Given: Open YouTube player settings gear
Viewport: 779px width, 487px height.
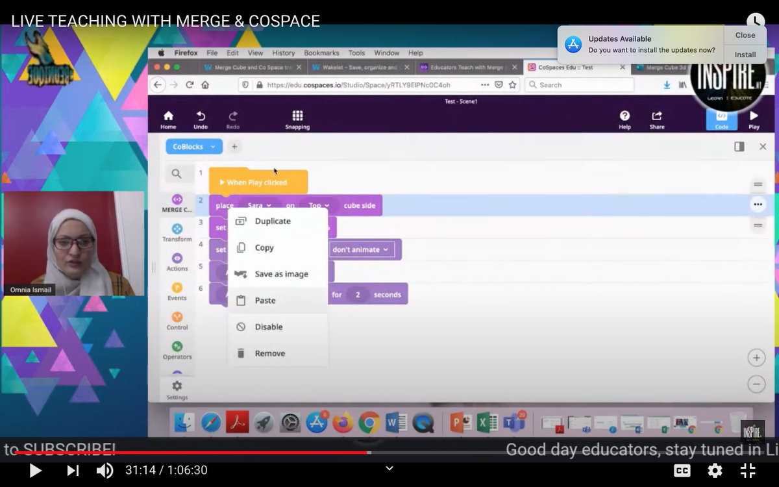Looking at the screenshot, I should [x=715, y=471].
